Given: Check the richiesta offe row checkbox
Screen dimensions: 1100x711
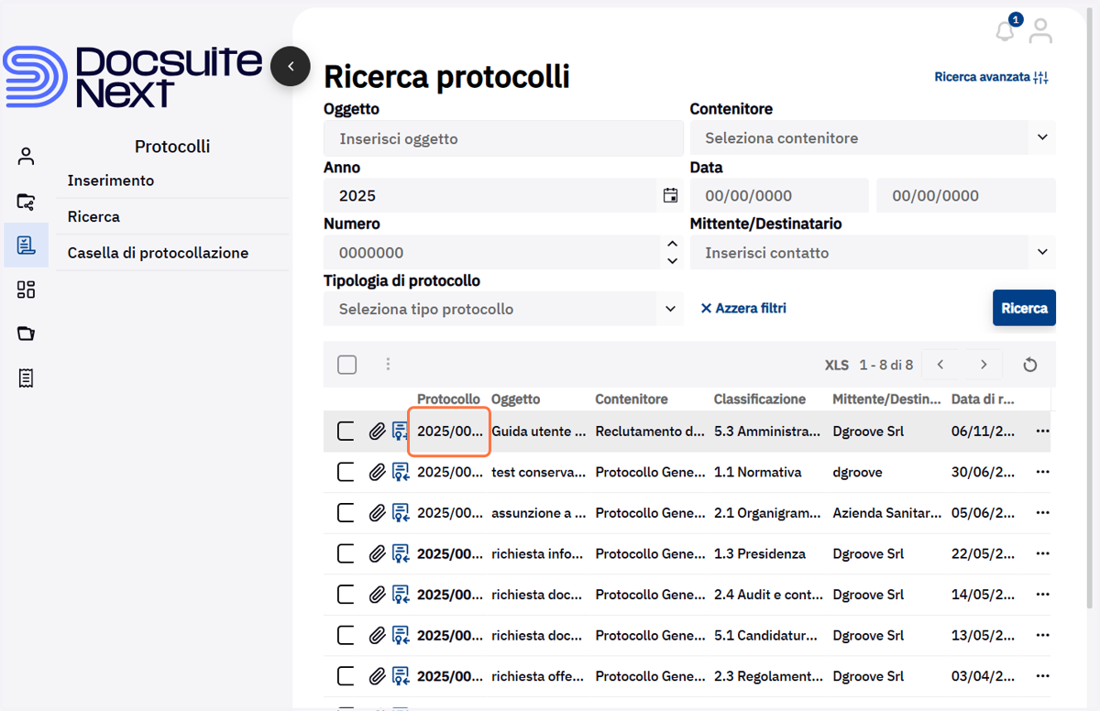Looking at the screenshot, I should click(346, 676).
